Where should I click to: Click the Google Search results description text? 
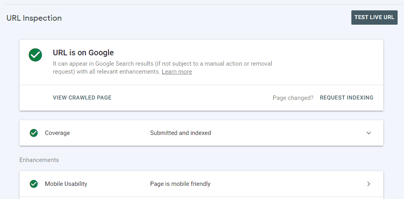coord(162,68)
